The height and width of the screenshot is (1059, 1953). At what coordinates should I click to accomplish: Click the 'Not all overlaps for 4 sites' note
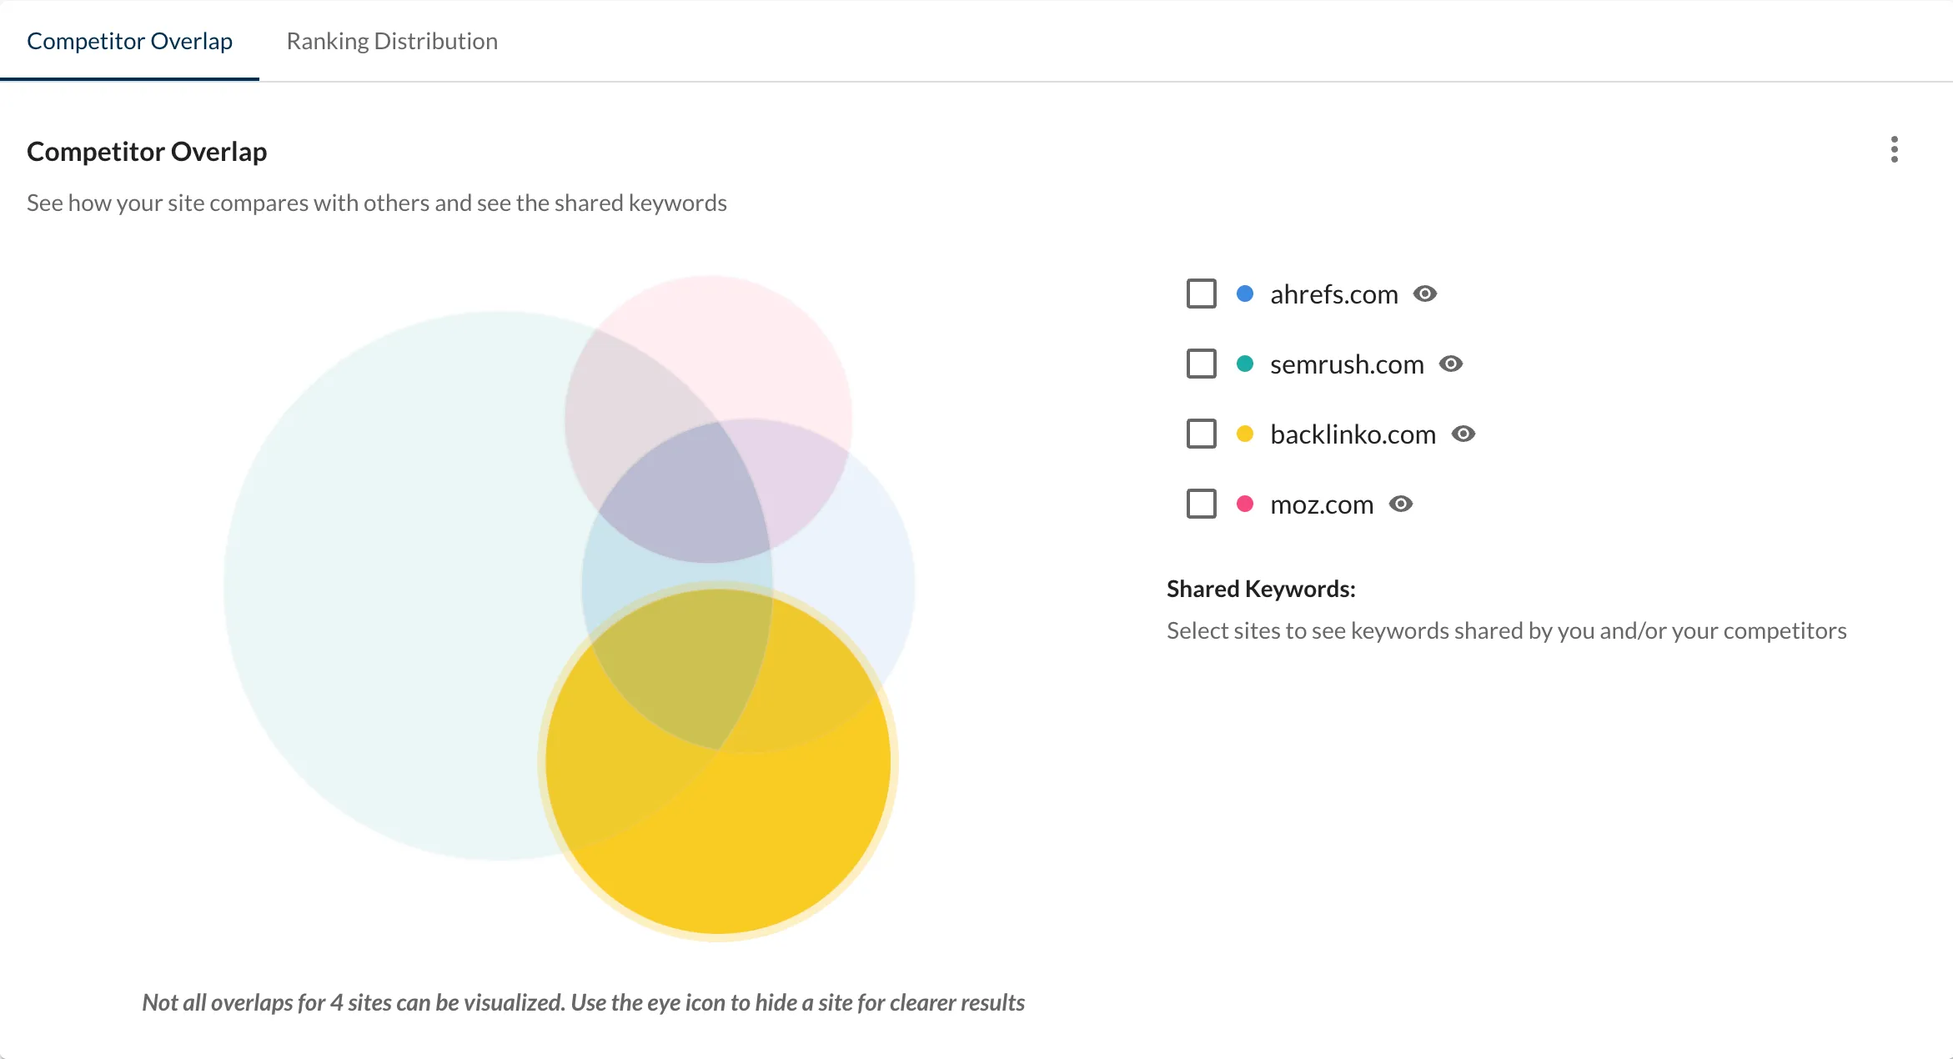(x=583, y=1002)
